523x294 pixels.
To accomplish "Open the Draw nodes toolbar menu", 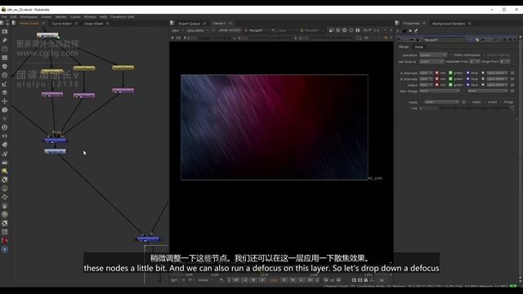I will (5, 40).
